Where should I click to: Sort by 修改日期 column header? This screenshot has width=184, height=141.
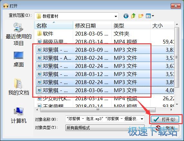point(92,25)
